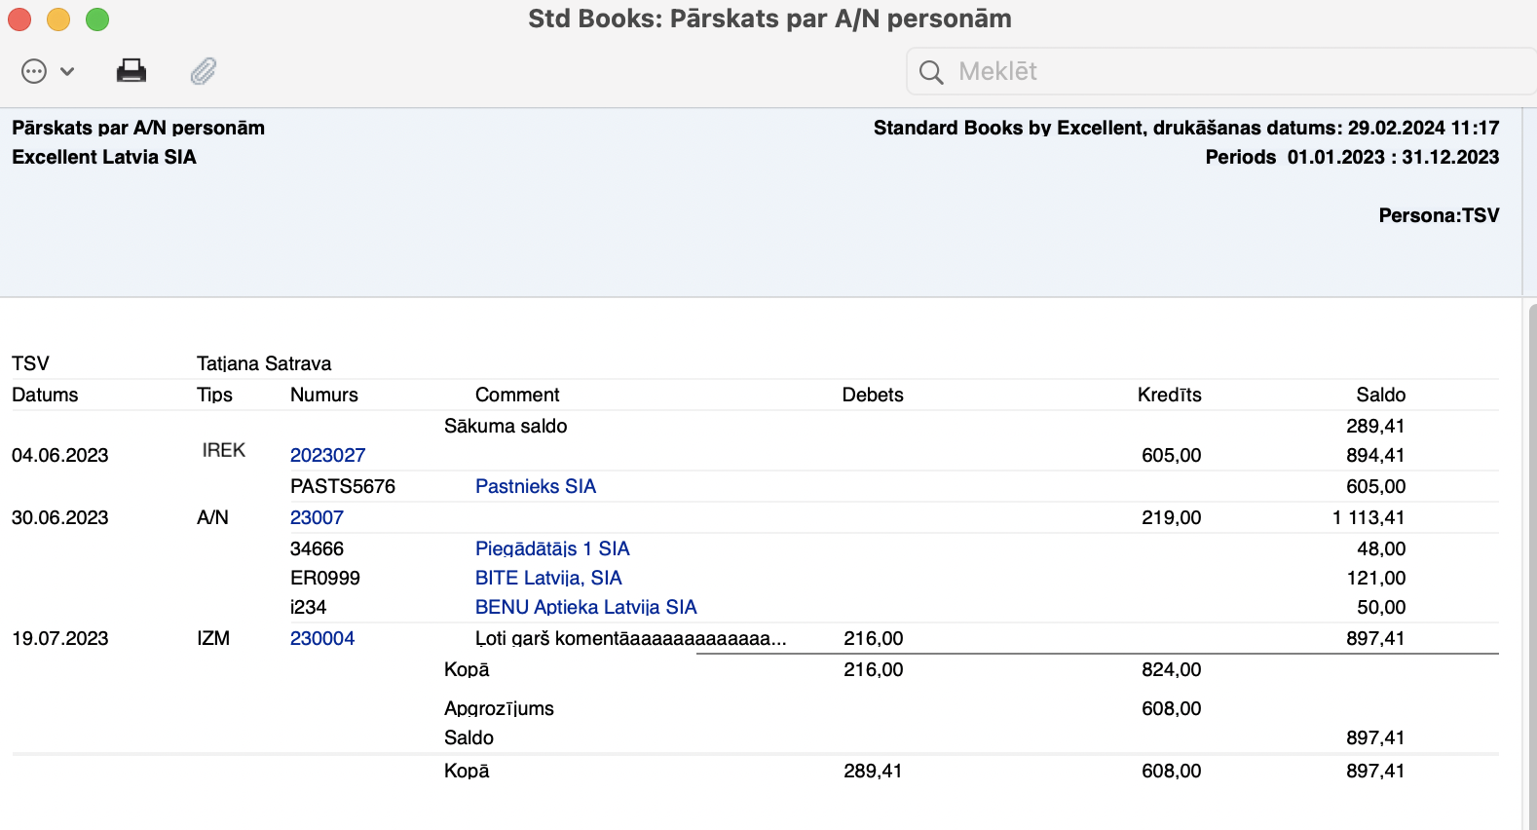Open supplier Pastnieks SIA
The image size is (1537, 830).
[535, 486]
